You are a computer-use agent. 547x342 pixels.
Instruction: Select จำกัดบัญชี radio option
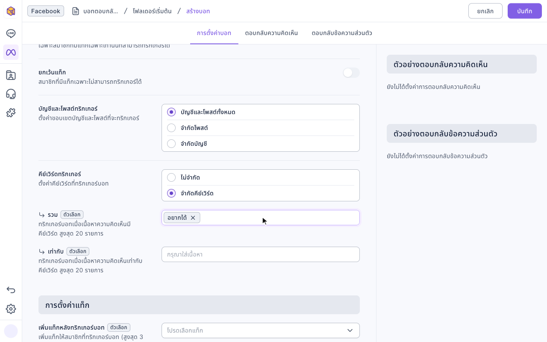pyautogui.click(x=171, y=144)
